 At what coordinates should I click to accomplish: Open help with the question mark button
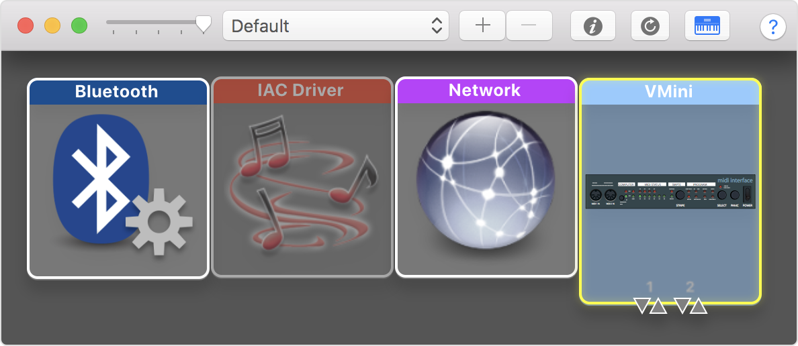point(772,26)
